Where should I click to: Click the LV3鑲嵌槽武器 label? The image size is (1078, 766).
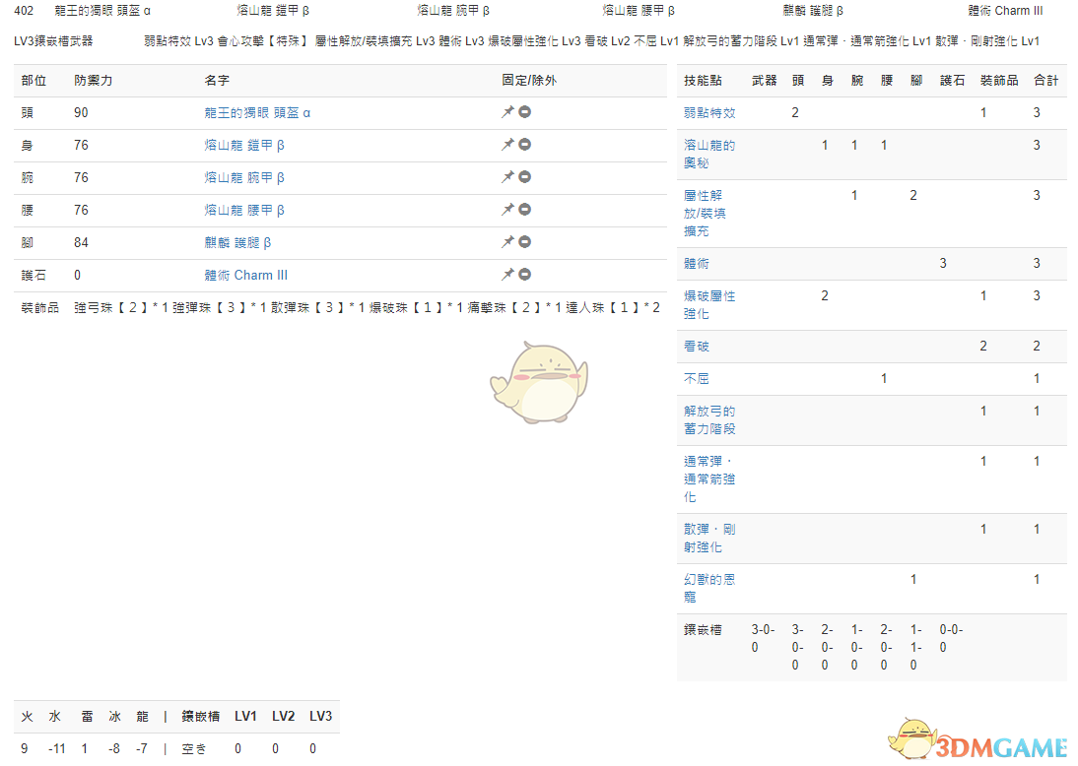point(53,40)
